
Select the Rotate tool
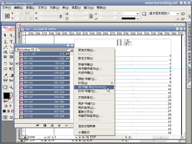click(5, 64)
